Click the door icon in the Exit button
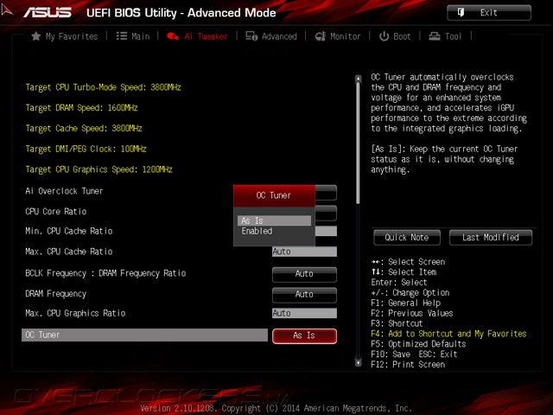 461,13
